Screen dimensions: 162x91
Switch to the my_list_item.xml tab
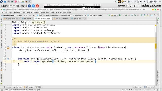tap(62, 18)
